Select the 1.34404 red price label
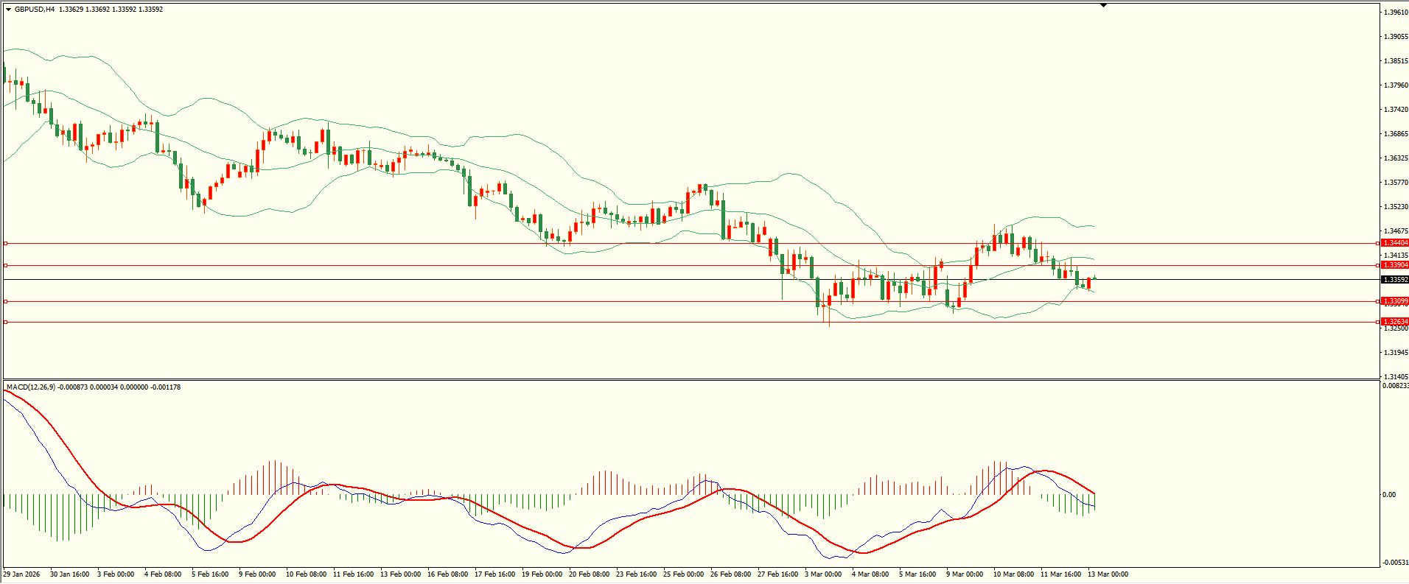This screenshot has width=1409, height=584. click(x=1394, y=243)
